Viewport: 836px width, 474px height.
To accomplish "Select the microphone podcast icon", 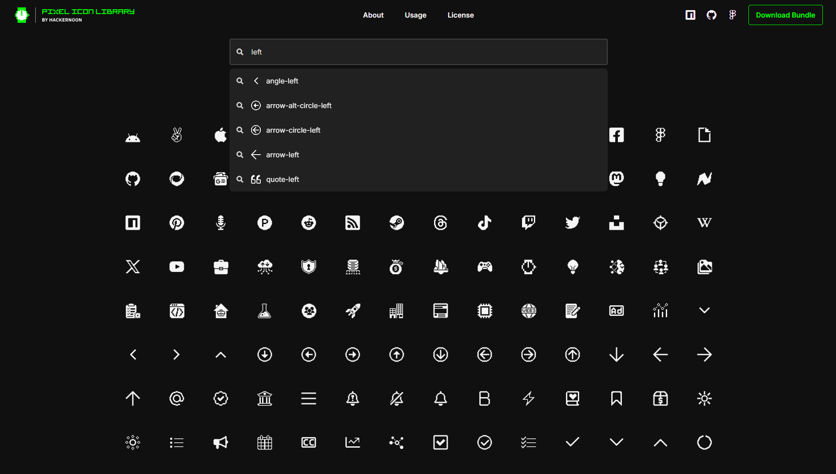I will coord(221,223).
